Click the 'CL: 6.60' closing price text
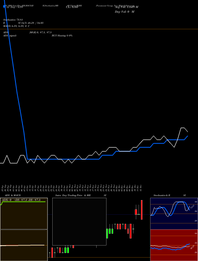 point(72,7)
